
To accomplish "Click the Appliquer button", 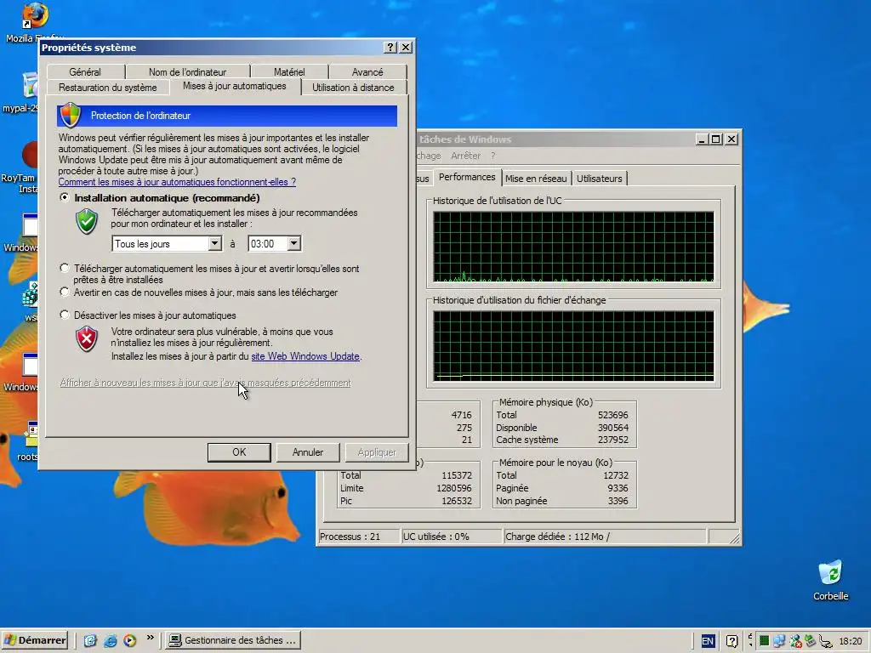I will pos(377,452).
